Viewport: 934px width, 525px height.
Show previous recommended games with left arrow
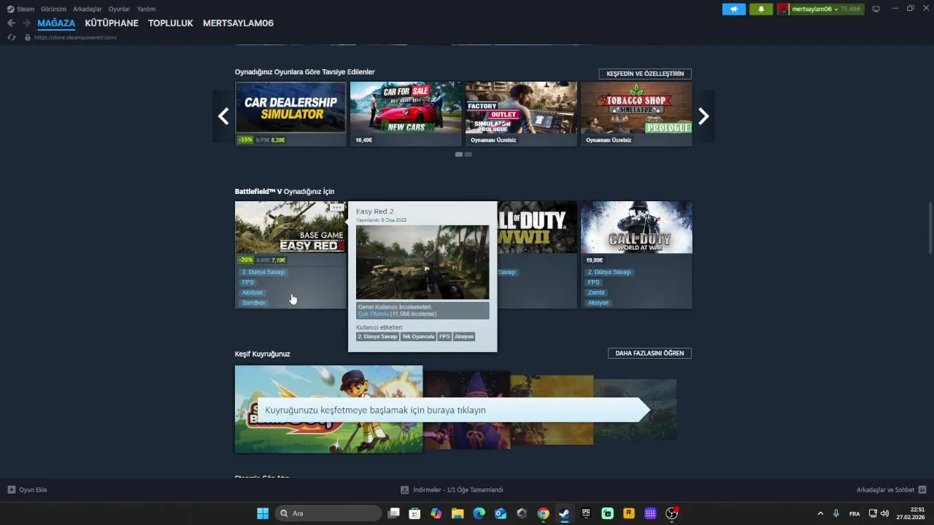point(223,116)
